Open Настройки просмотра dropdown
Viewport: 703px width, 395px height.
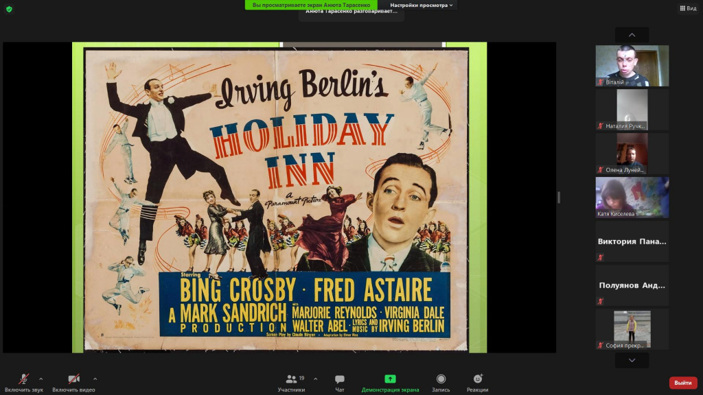[x=421, y=5]
